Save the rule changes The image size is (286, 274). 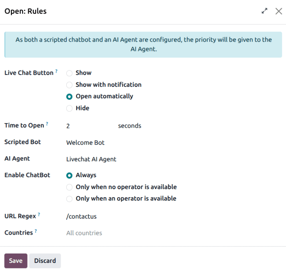pos(16,261)
